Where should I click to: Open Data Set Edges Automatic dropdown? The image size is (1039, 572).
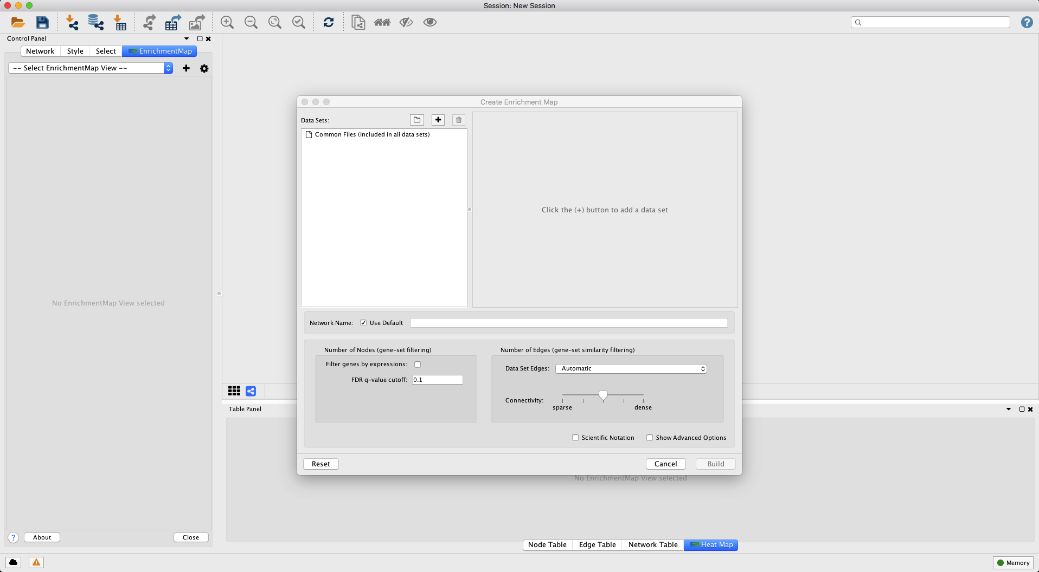click(x=631, y=369)
